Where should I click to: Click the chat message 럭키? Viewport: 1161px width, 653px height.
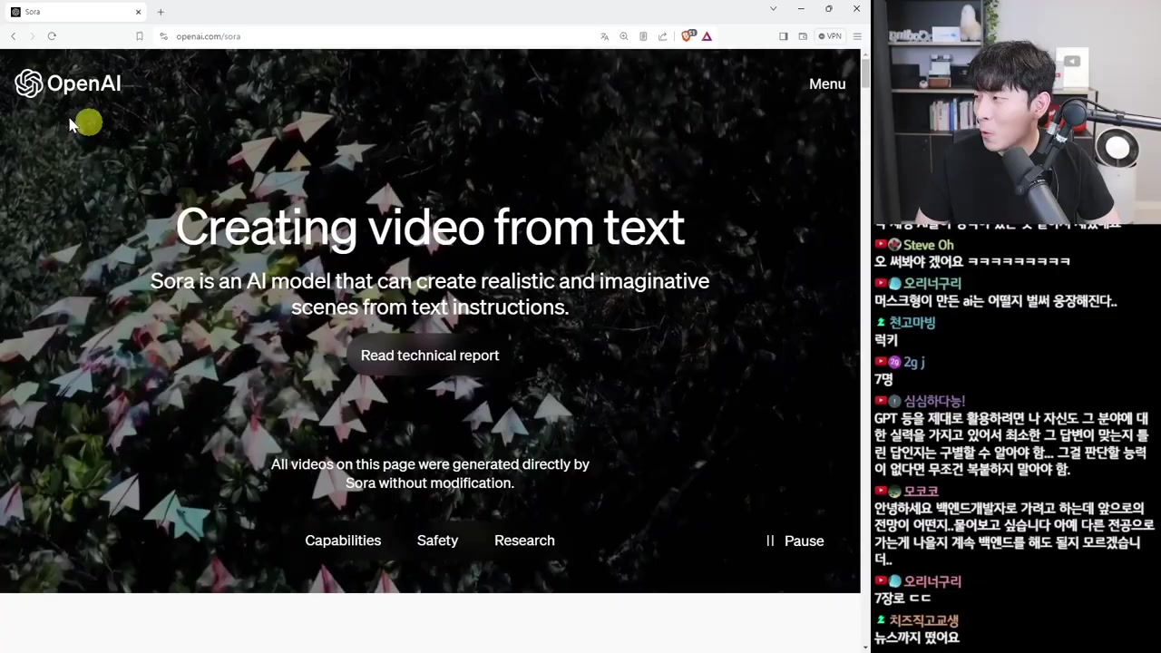(x=886, y=340)
